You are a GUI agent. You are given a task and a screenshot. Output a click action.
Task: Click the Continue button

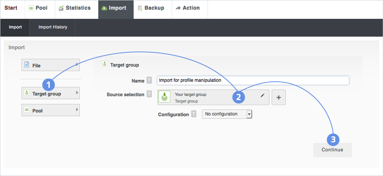[x=332, y=150]
